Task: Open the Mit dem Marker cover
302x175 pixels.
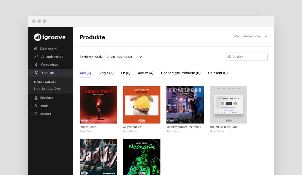Action: point(185,105)
